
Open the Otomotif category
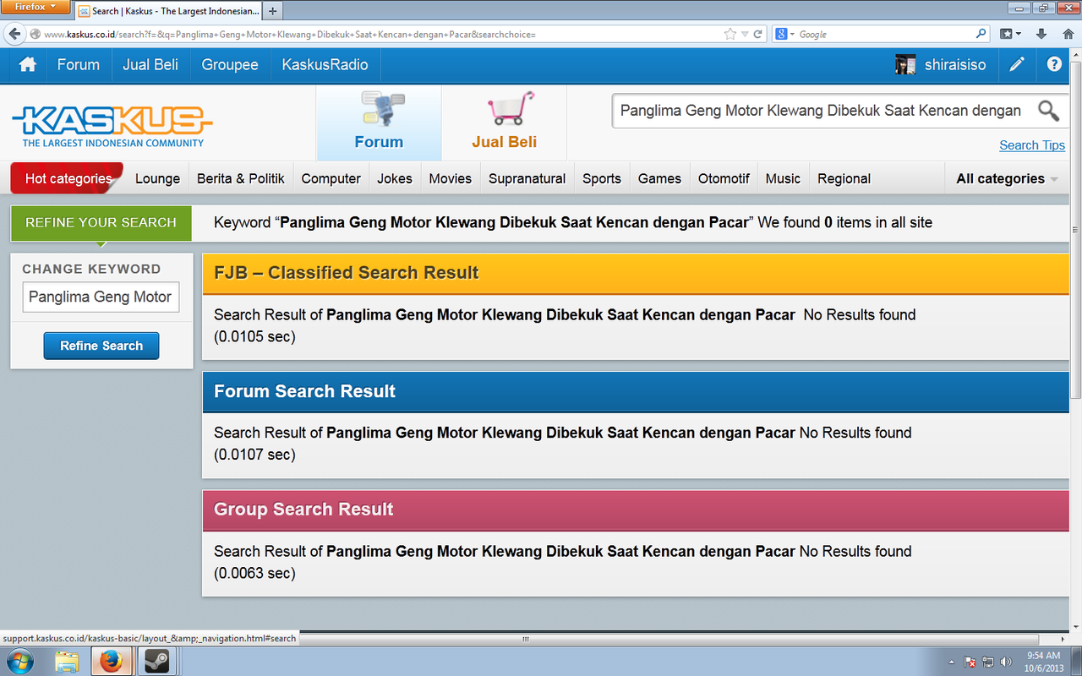coord(724,179)
